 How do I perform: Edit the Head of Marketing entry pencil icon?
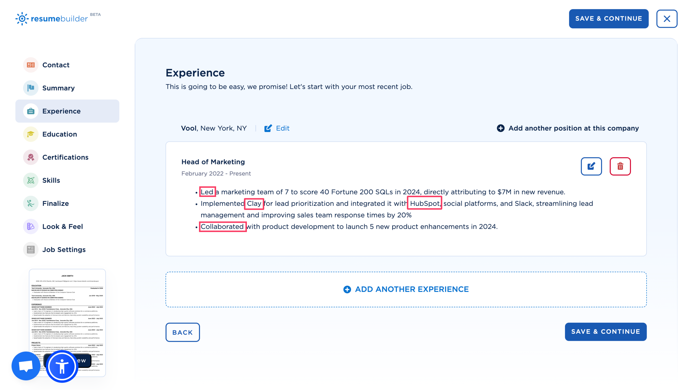click(591, 166)
